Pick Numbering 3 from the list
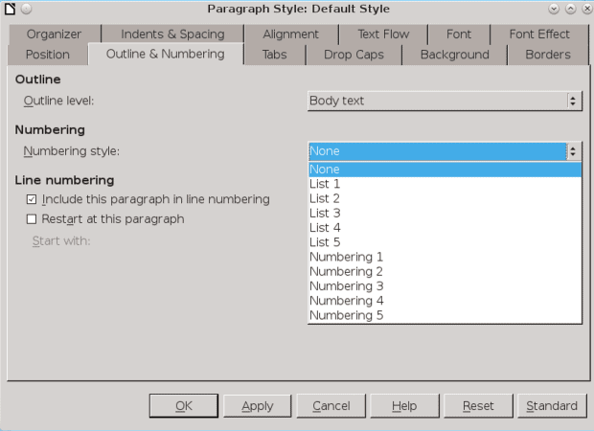The height and width of the screenshot is (431, 594). point(445,286)
